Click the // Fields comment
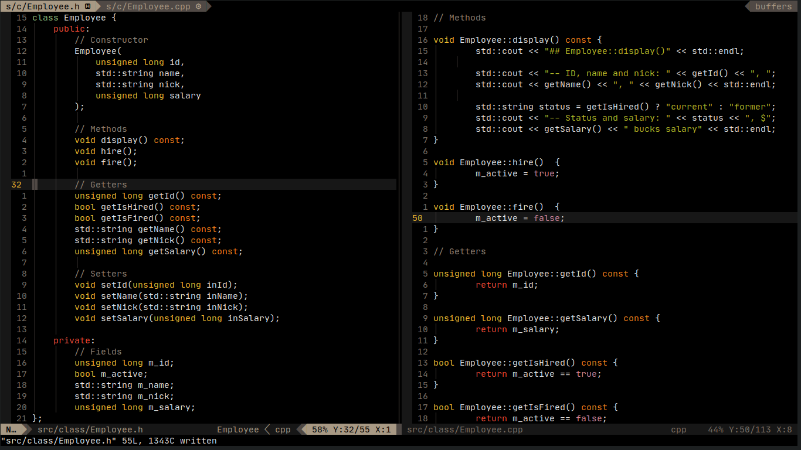 pos(98,352)
